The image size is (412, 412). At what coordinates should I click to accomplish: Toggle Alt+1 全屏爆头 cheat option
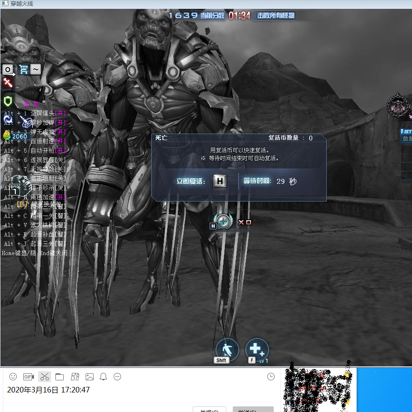[x=35, y=113]
